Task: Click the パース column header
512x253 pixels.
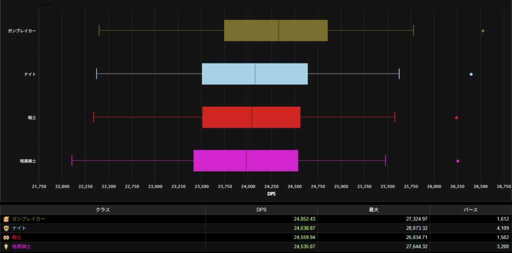Action: tap(470, 210)
